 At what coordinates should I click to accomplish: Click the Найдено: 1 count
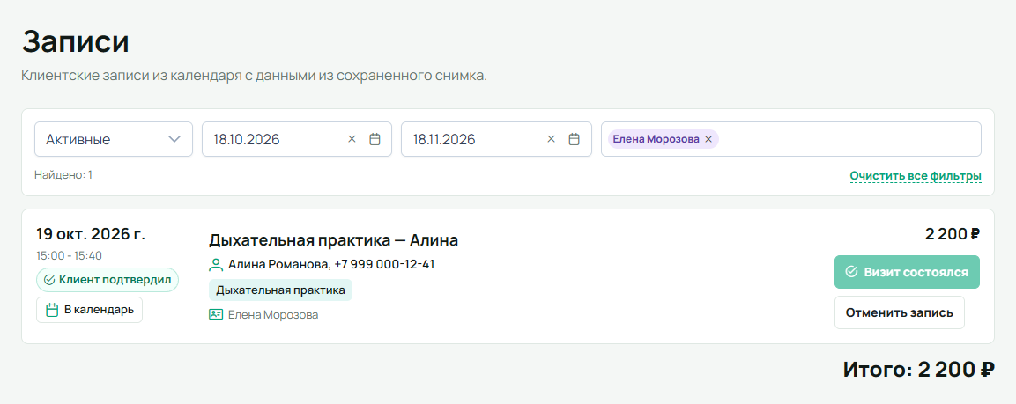63,175
